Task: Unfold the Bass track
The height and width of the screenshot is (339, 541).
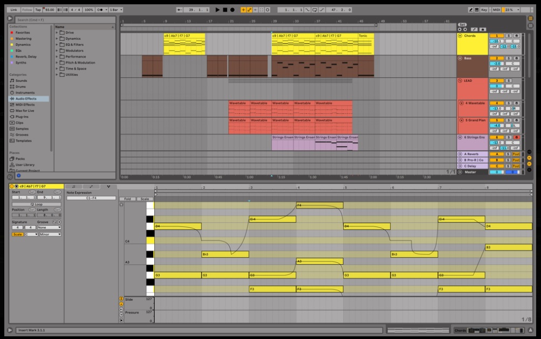Action: click(x=460, y=58)
